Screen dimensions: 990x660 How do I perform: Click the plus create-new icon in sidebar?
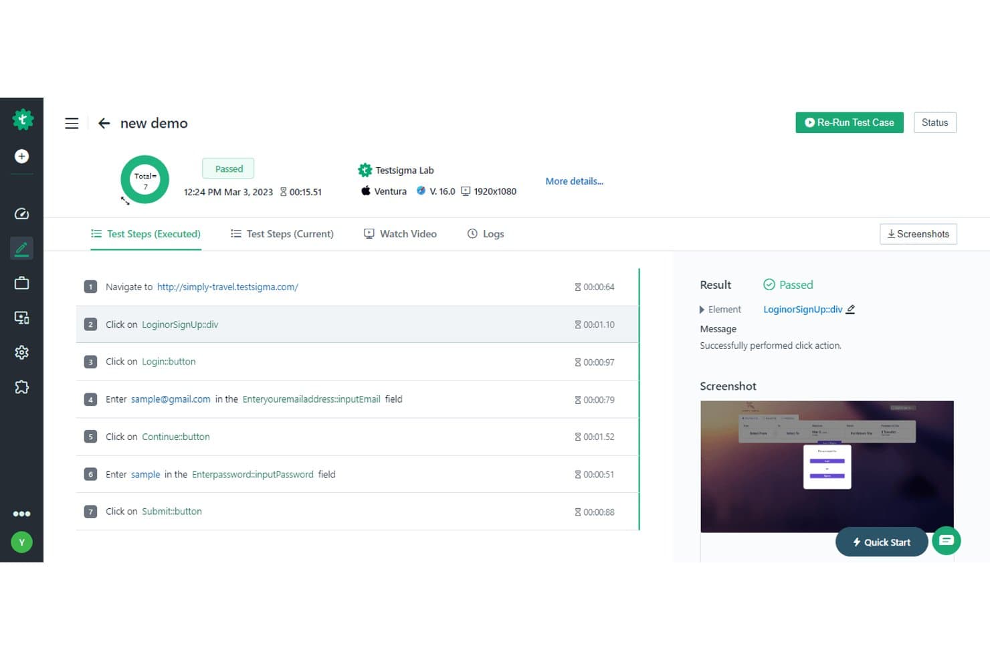(22, 156)
